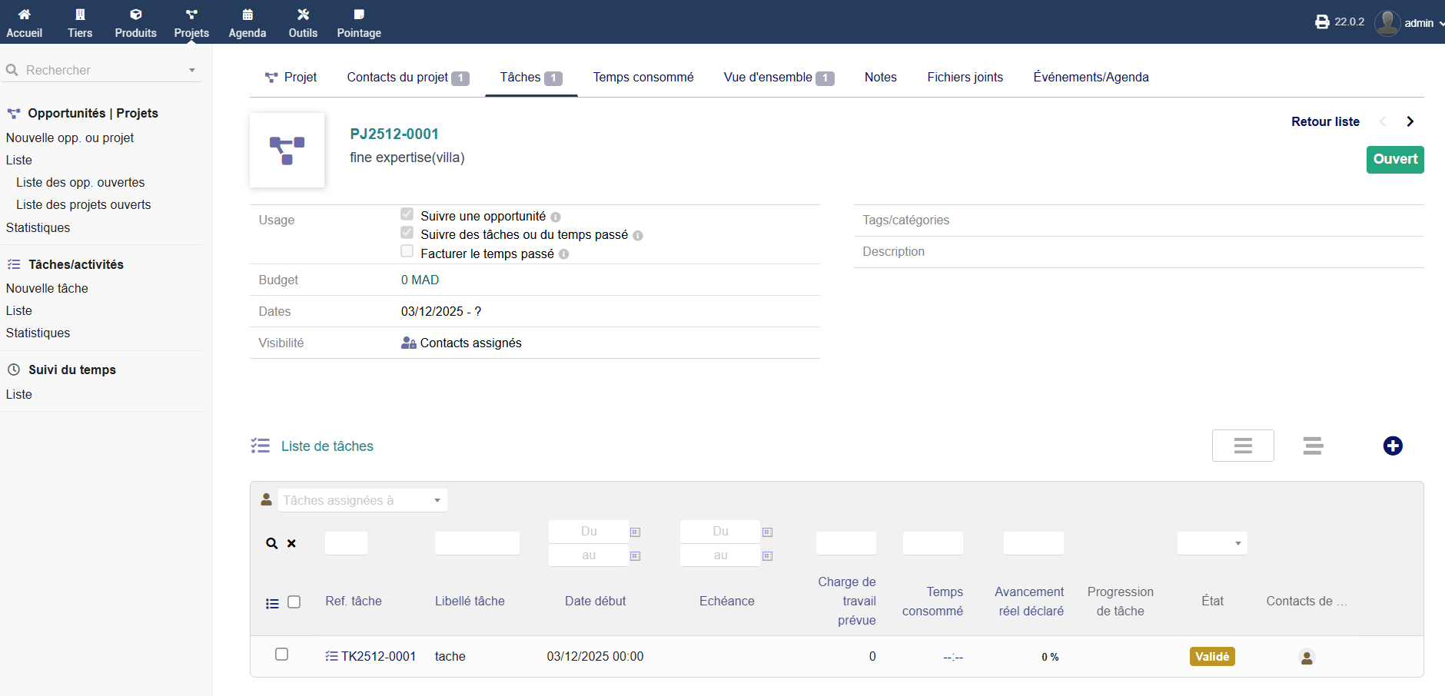The image size is (1445, 696).
Task: Open the start date 'Du' calendar picker icon
Action: [x=636, y=532]
